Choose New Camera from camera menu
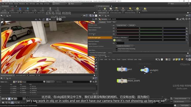The width and height of the screenshot is (191, 107). pyautogui.click(x=93, y=30)
